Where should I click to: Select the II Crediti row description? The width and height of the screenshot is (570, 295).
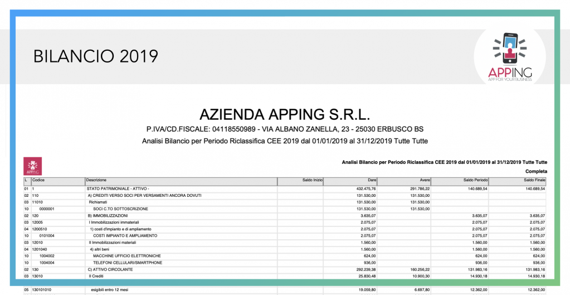click(x=95, y=276)
